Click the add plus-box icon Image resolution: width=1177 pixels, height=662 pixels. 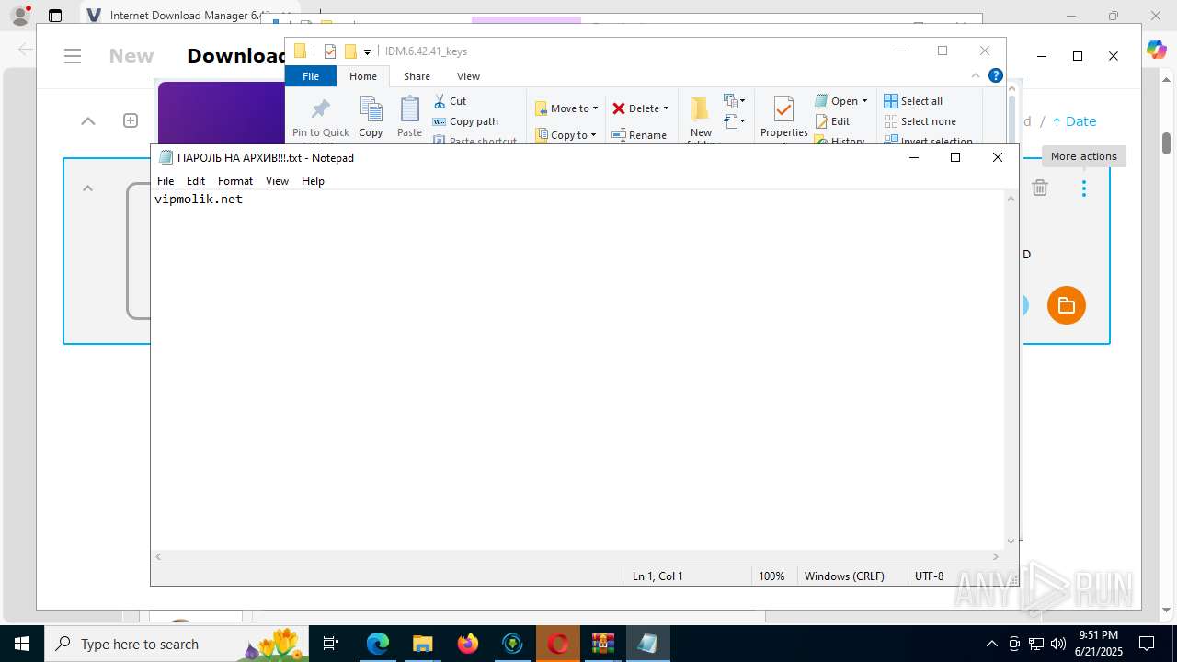click(131, 120)
